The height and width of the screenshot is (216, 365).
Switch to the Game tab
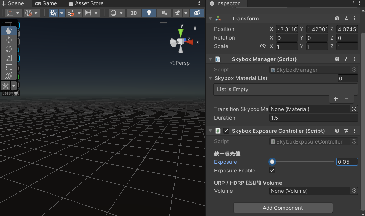click(x=46, y=3)
